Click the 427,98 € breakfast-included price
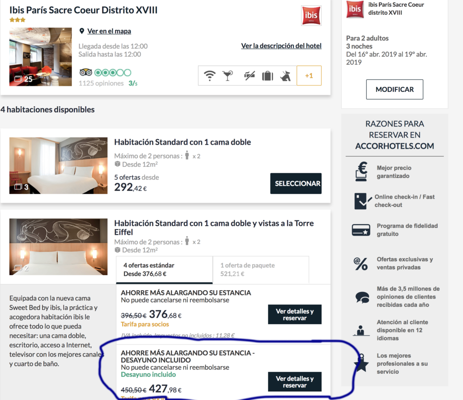 [x=165, y=389]
